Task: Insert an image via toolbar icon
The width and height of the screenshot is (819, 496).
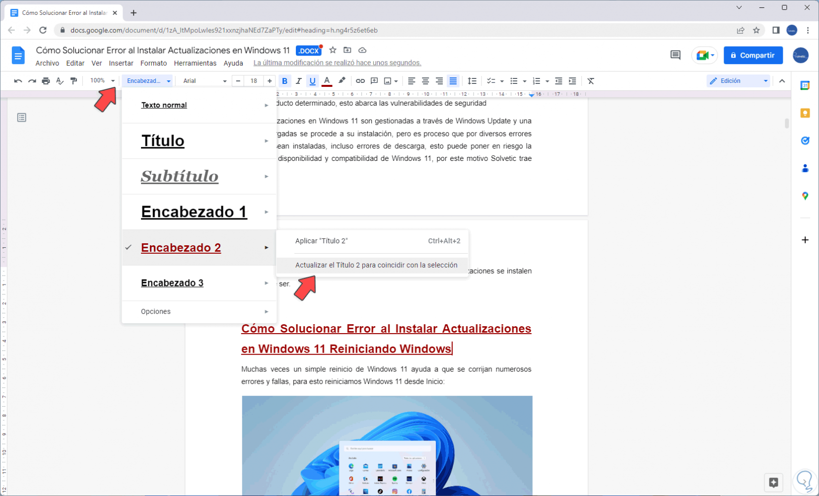Action: tap(388, 81)
